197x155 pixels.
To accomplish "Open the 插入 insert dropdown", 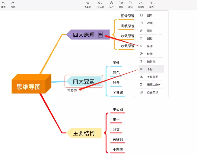I will tap(152, 3).
